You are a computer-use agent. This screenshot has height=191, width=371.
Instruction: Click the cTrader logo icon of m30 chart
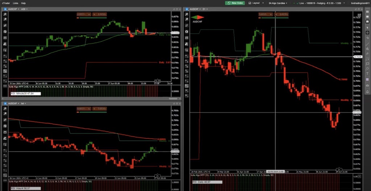pyautogui.click(x=5, y=9)
